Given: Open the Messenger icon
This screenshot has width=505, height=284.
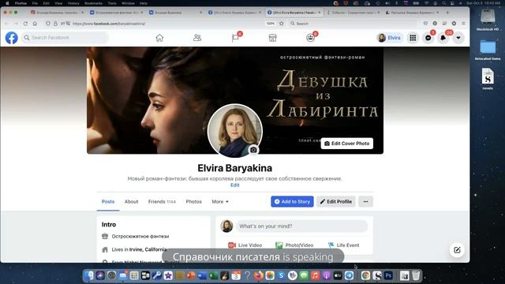Looking at the screenshot, I should 428,38.
